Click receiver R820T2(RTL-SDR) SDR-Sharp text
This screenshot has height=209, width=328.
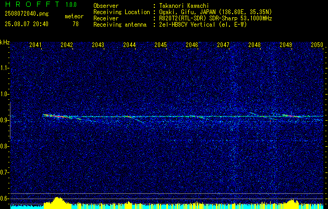pyautogui.click(x=215, y=18)
